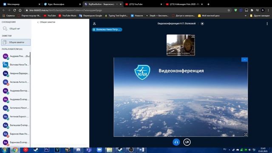Select user Андреева Екатер... in list
Screen dimensions: 272x153
pyautogui.click(x=16, y=99)
